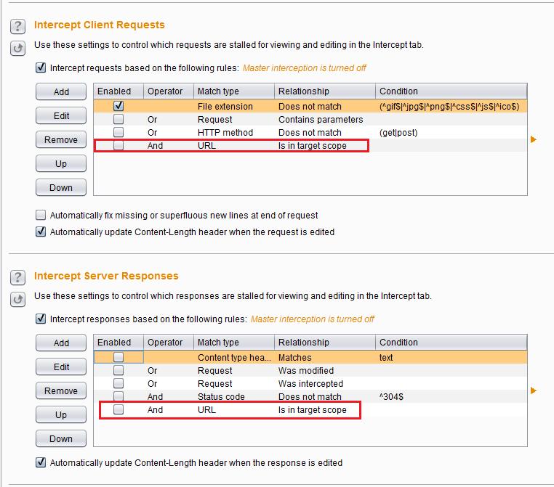Enable the Request Was intercepted rule
Image resolution: width=554 pixels, height=487 pixels.
point(119,383)
